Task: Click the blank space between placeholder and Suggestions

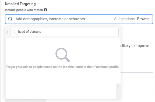Action: click(x=100, y=19)
